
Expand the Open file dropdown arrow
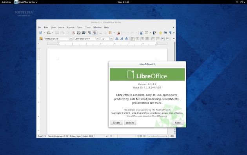tap(53, 33)
